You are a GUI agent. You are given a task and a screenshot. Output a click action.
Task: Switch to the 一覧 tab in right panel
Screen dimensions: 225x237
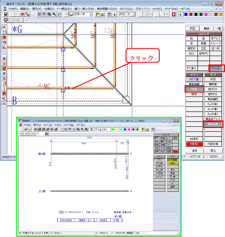click(218, 28)
